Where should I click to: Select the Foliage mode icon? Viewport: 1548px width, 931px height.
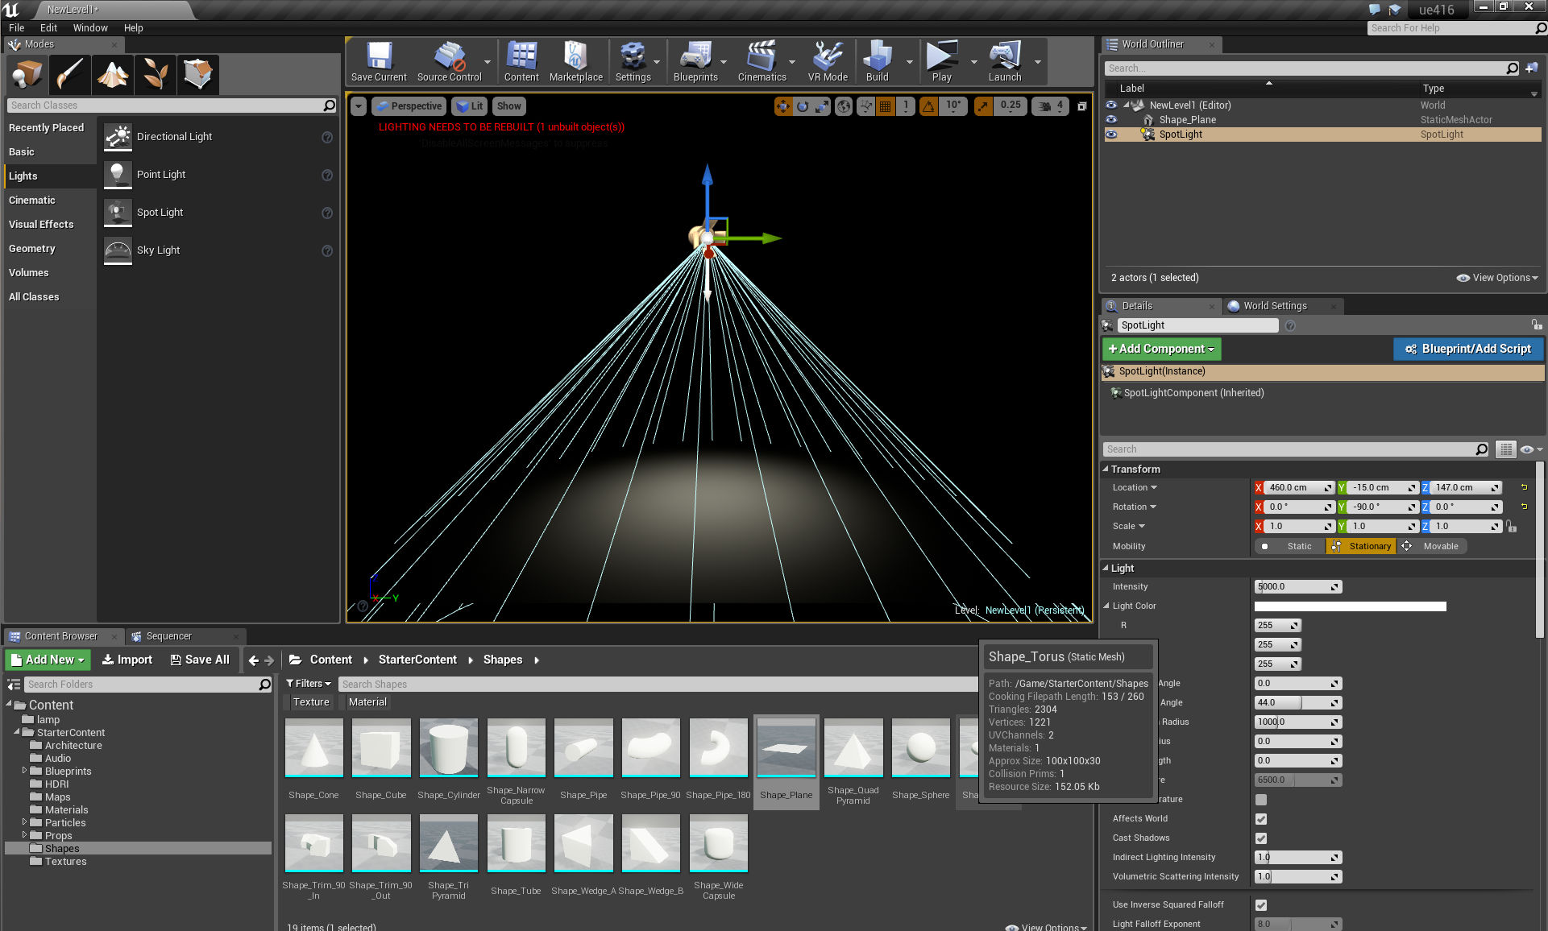click(x=156, y=74)
